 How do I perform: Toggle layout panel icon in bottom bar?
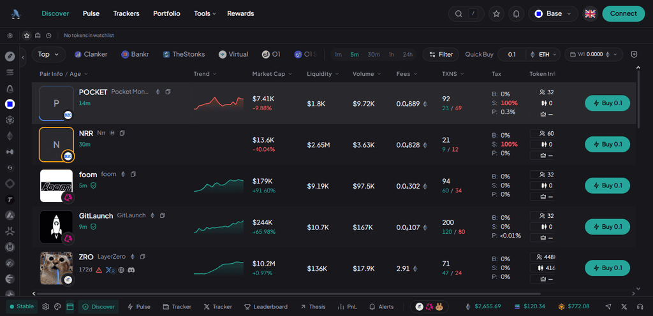(x=70, y=307)
